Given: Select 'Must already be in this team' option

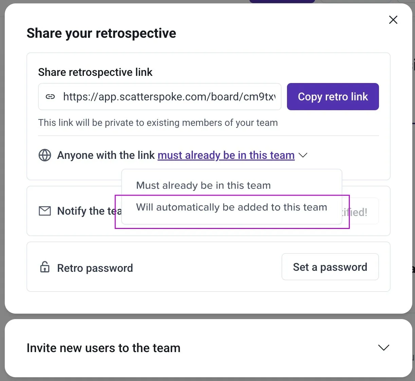Looking at the screenshot, I should pos(203,185).
